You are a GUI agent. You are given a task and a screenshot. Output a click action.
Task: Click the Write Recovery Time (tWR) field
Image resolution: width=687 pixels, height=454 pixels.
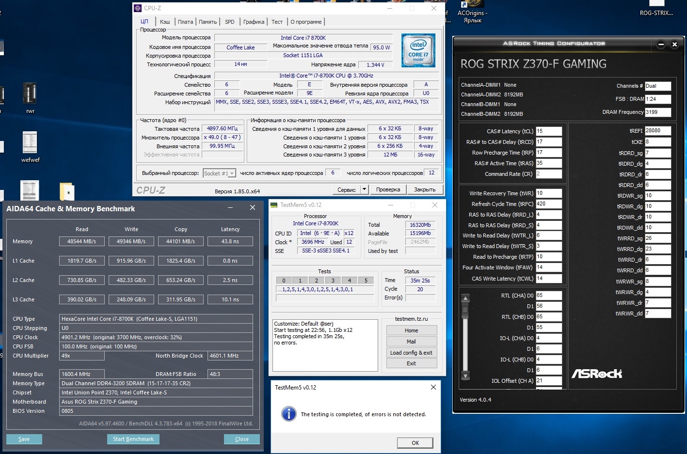tap(549, 193)
